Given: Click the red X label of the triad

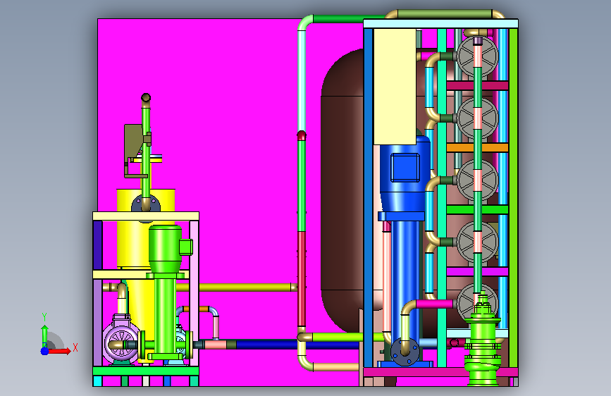Looking at the screenshot, I should (x=75, y=347).
